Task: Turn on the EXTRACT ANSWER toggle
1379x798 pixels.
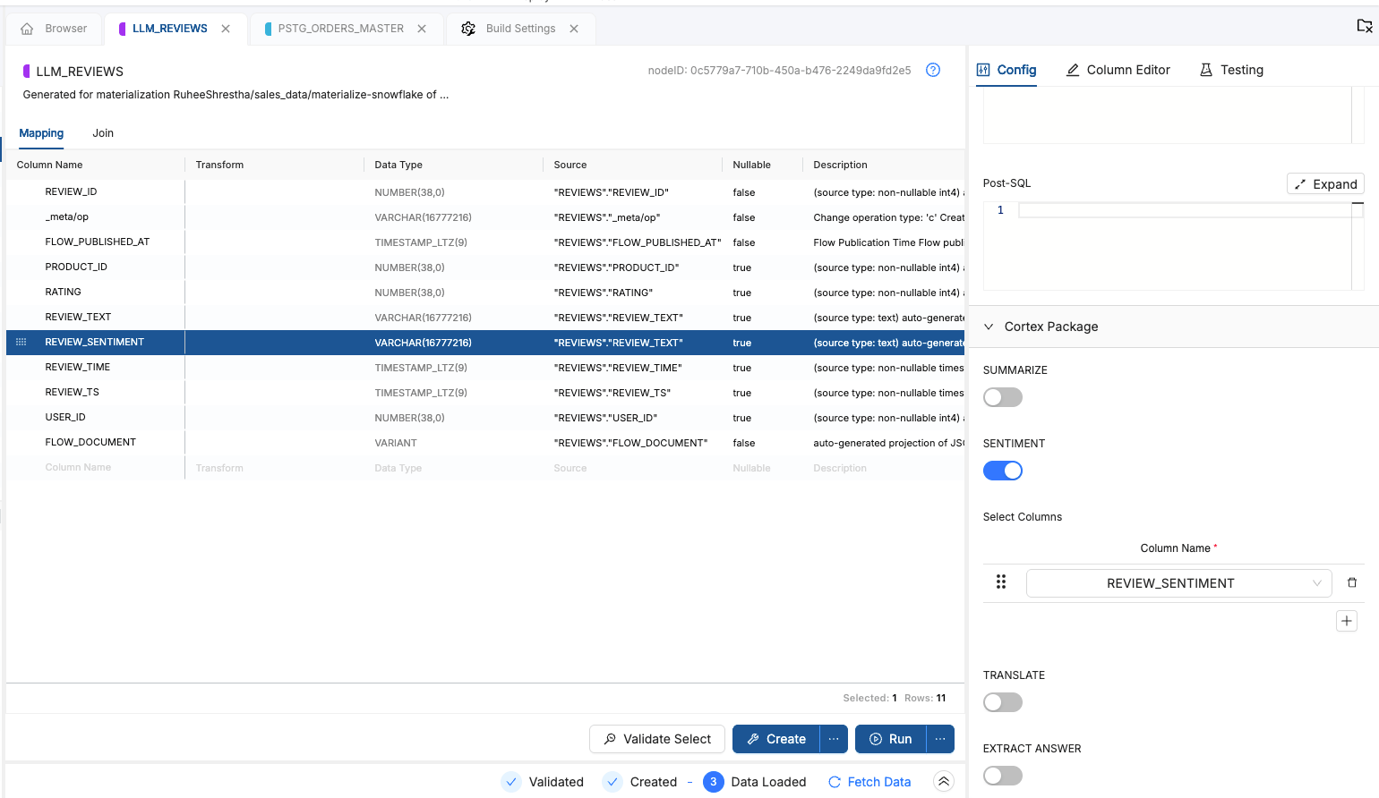Action: 1002,775
